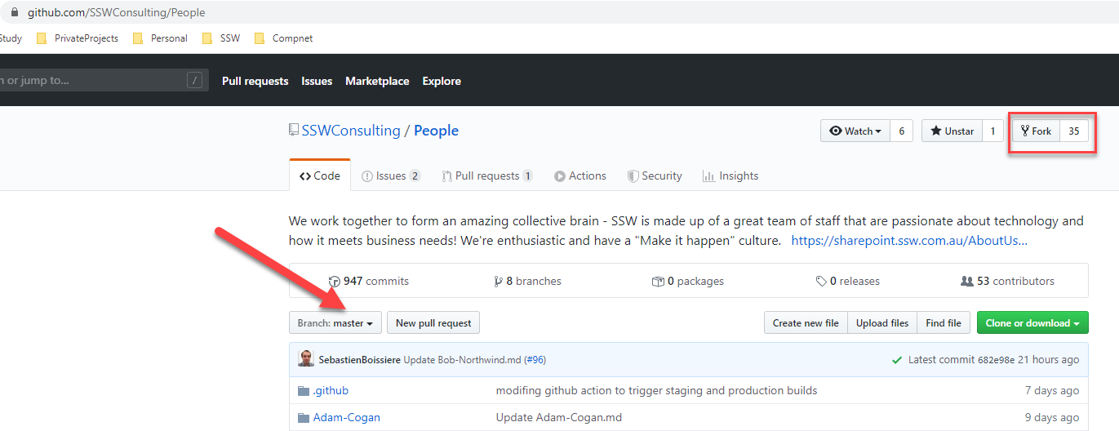Open Issues in top navigation
Viewport: 1119px width, 431px height.
click(x=317, y=81)
